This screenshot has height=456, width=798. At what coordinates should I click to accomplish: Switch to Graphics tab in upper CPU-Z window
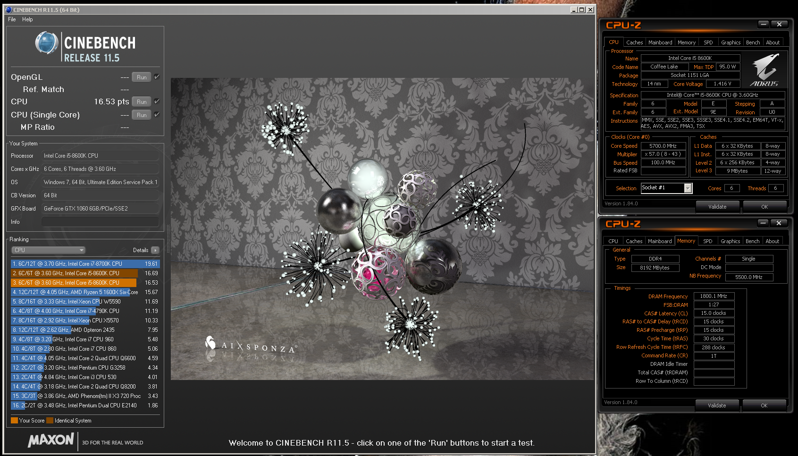pos(731,42)
